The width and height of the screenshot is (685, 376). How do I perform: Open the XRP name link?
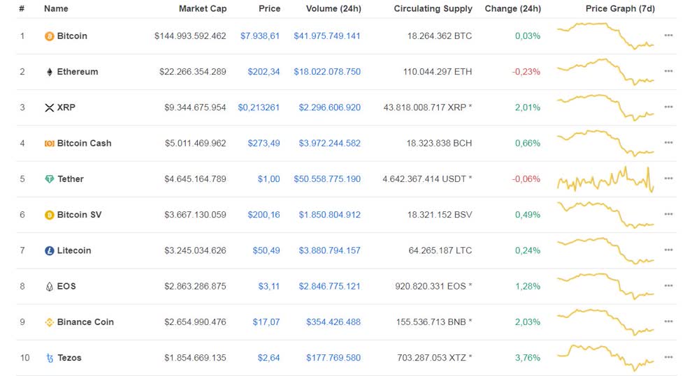[x=66, y=107]
